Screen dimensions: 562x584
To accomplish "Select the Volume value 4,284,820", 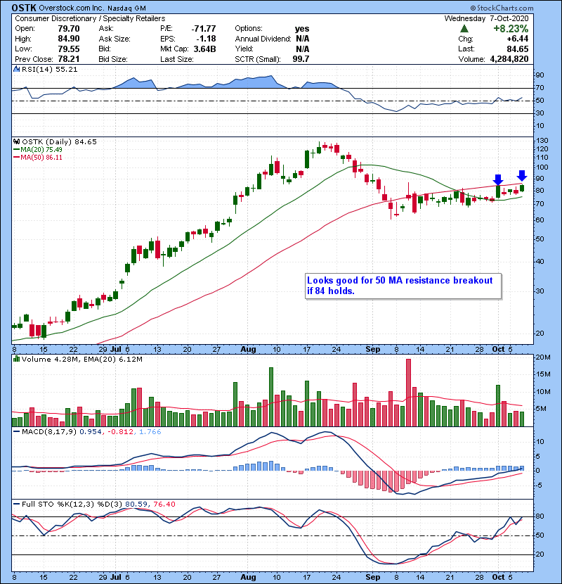I will (509, 59).
